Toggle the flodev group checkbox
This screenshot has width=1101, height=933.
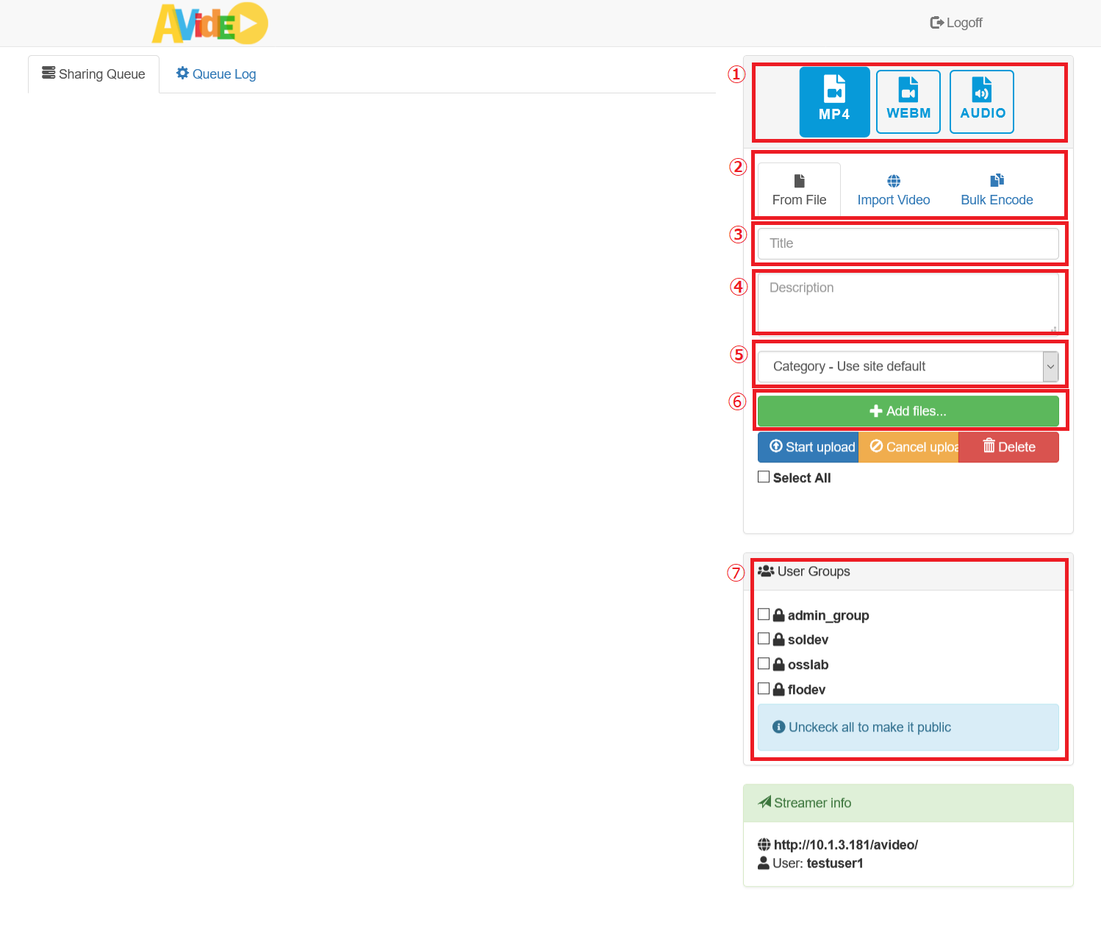click(764, 688)
